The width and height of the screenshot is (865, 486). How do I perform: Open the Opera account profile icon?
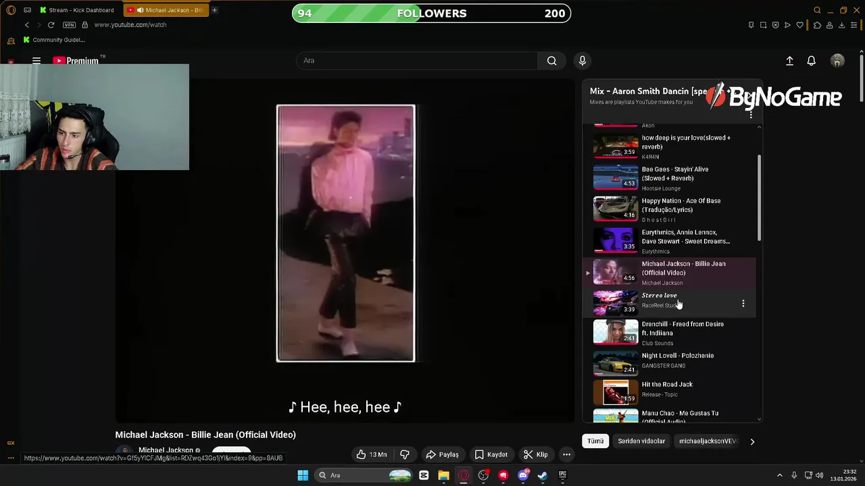[830, 25]
